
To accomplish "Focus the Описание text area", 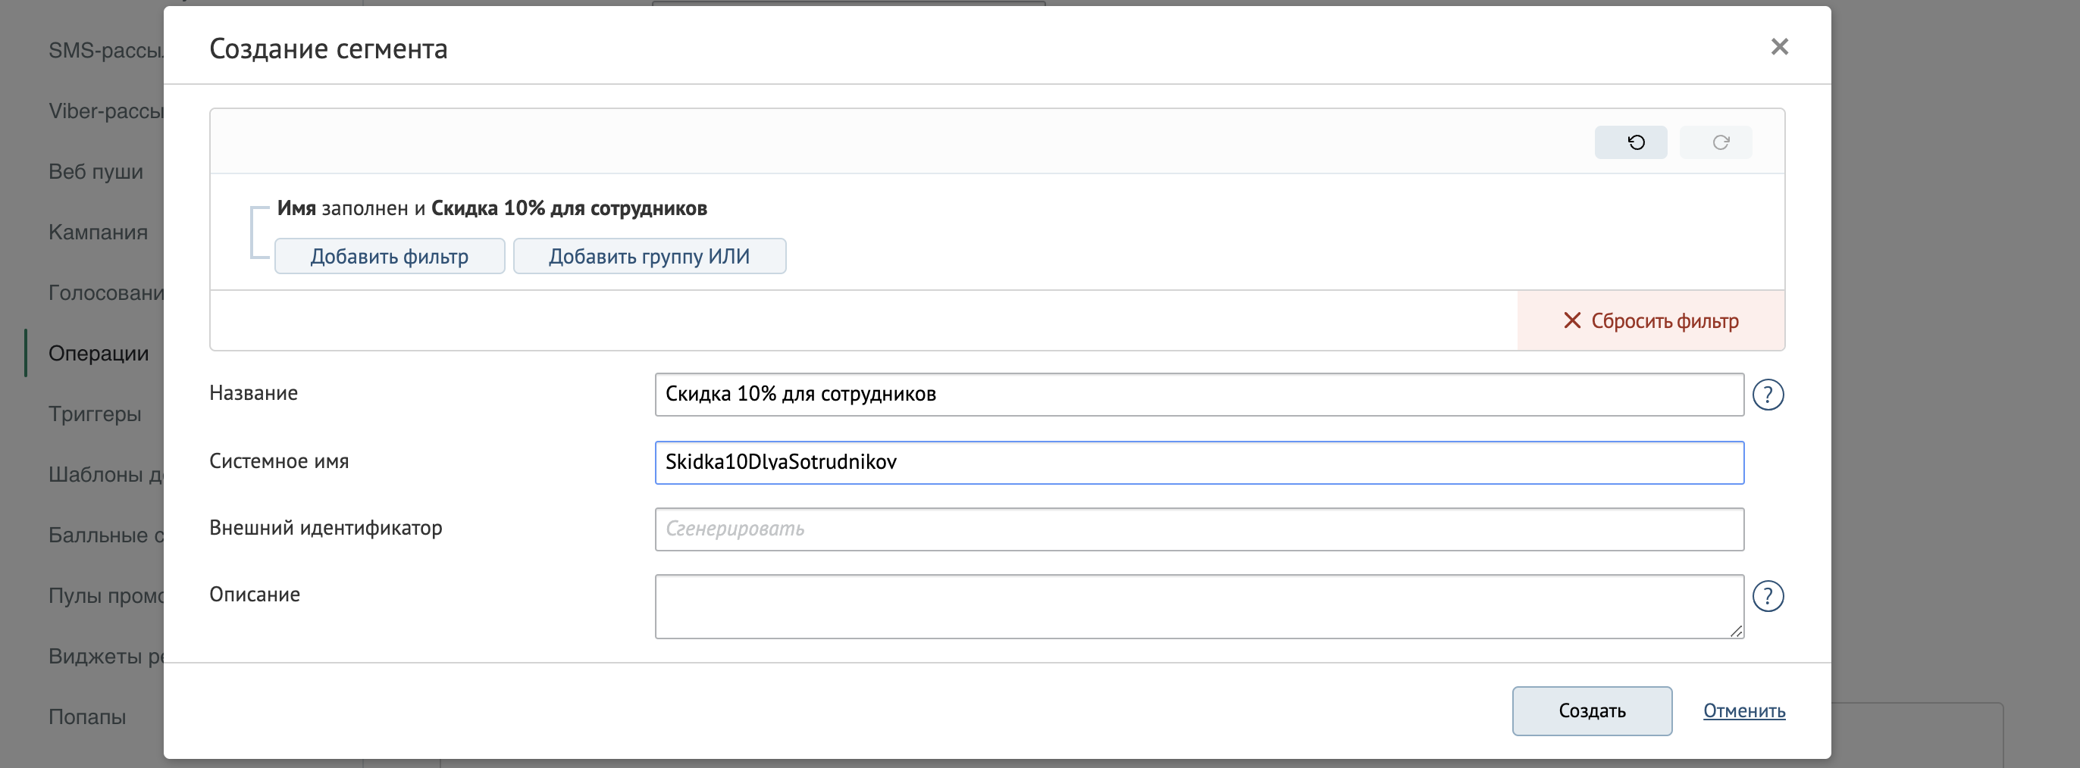I will 1199,607.
